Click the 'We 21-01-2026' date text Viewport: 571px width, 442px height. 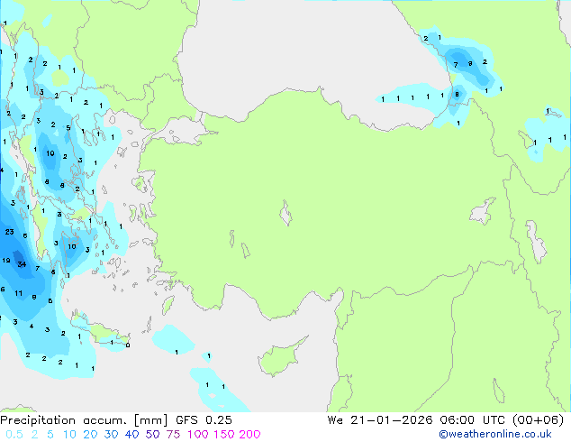[380, 420]
